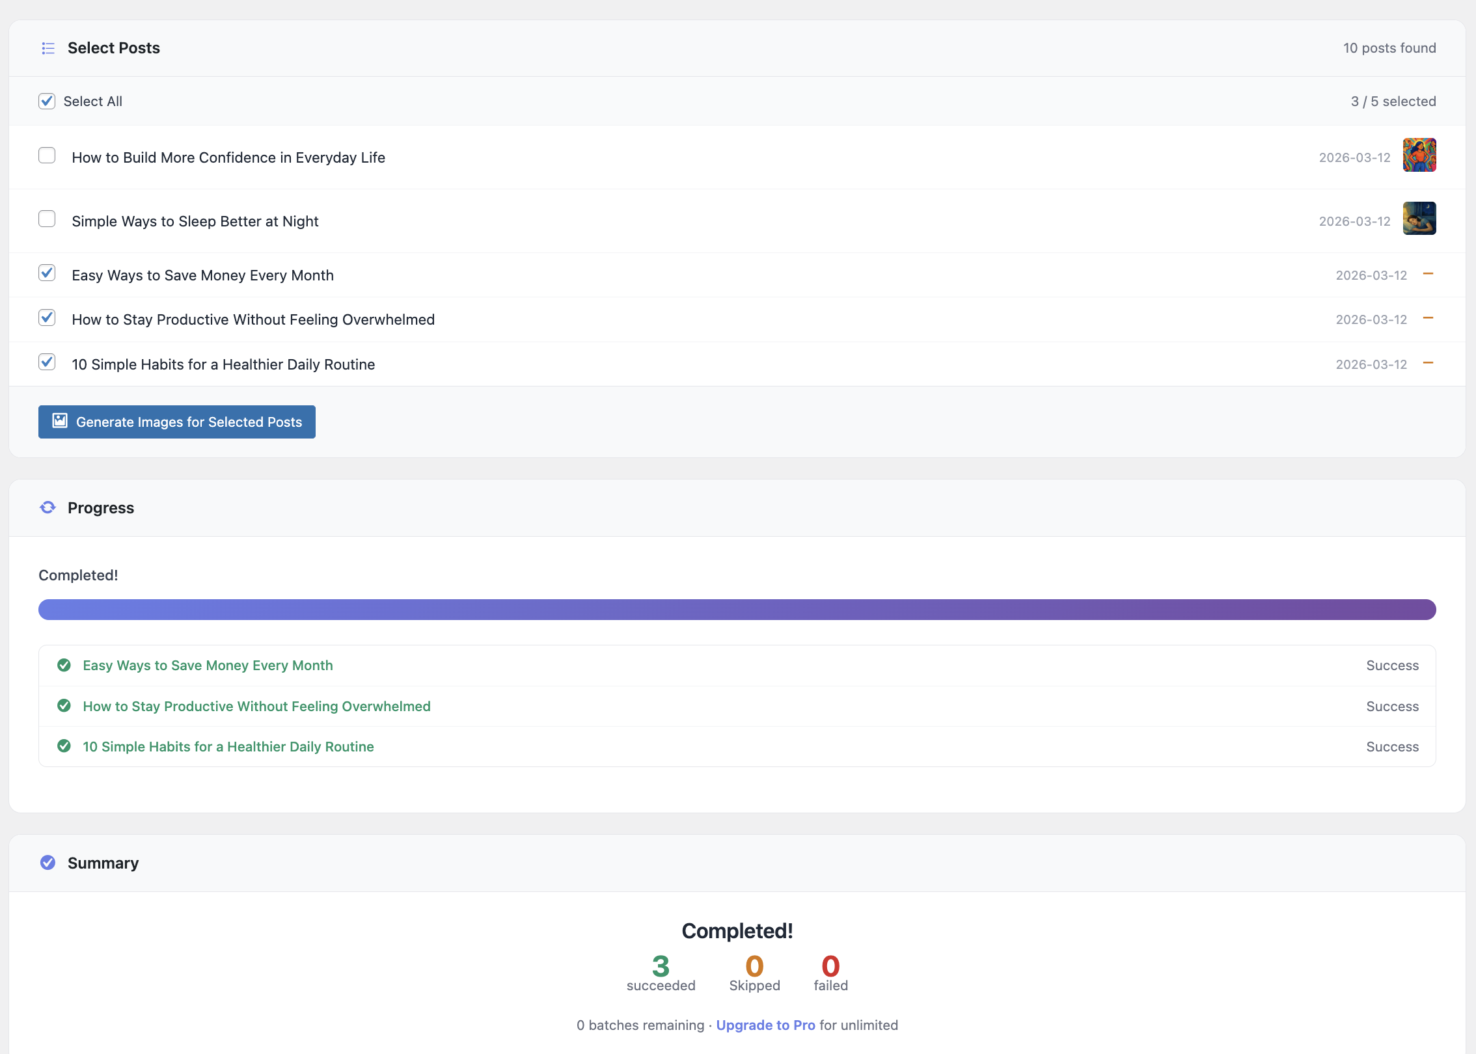Image resolution: width=1476 pixels, height=1054 pixels.
Task: Uncheck How to Stay Productive post checkbox
Action: (x=47, y=318)
